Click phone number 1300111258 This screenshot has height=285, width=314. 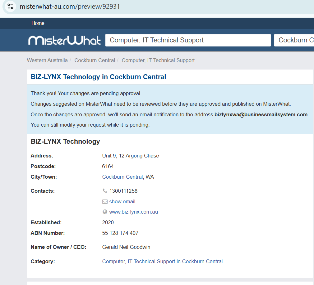pyautogui.click(x=123, y=191)
